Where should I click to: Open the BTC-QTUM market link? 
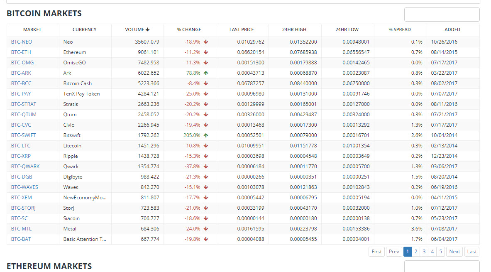coord(24,114)
